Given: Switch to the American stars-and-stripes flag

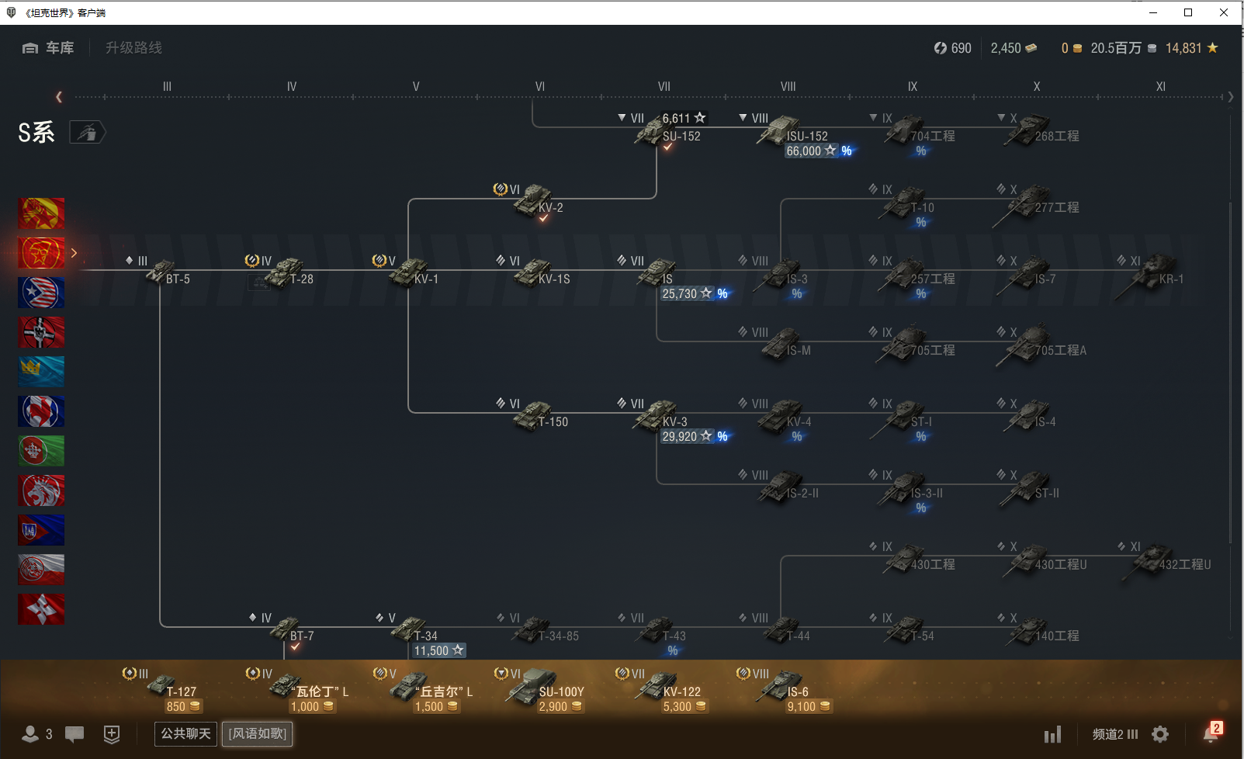Looking at the screenshot, I should (x=41, y=293).
